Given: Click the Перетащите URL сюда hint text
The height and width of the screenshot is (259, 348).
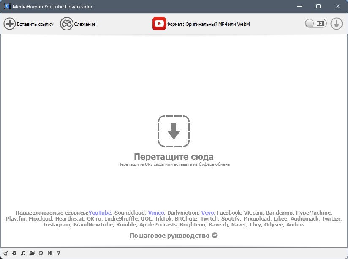Looking at the screenshot, I should (174, 164).
